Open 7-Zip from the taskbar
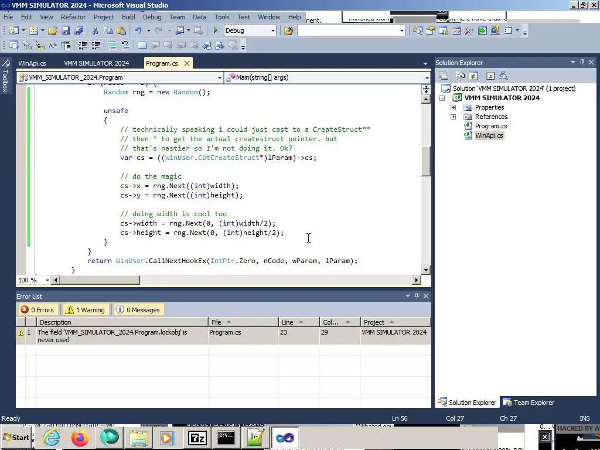 (x=197, y=438)
